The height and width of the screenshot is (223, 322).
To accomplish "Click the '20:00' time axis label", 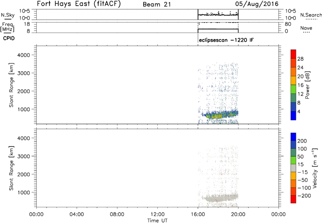I will click(x=238, y=215).
